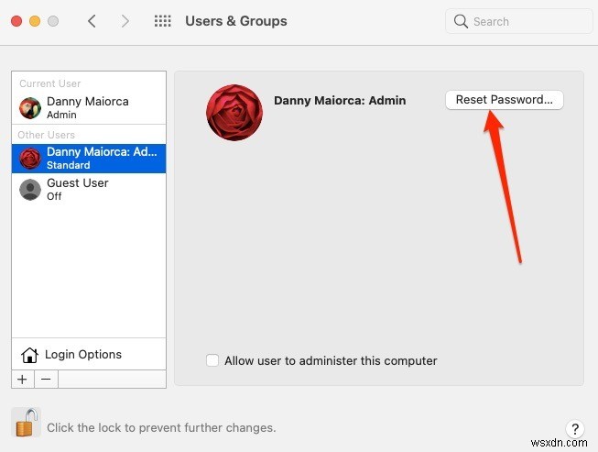Click the rose avatar in the user list

pyautogui.click(x=30, y=159)
